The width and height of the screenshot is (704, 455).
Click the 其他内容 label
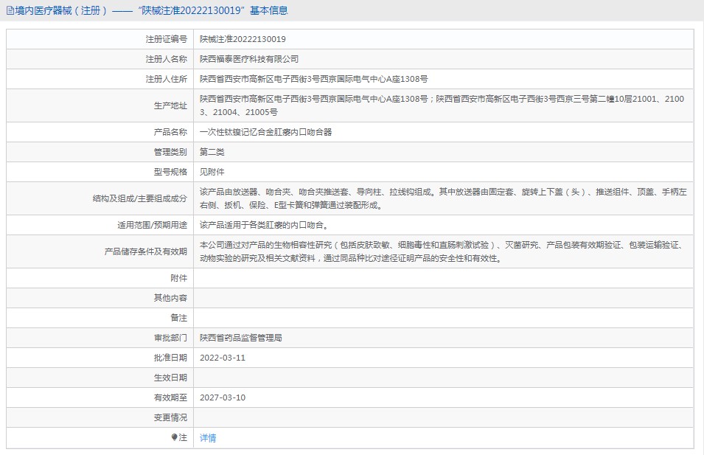170,298
